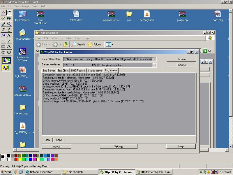233x175 pixels.
Task: Click the My Computer desktop icon
Action: tap(22, 16)
